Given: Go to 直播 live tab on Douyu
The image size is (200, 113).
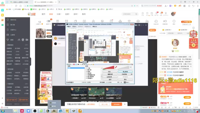Looking at the screenshot, I should [x=51, y=14].
